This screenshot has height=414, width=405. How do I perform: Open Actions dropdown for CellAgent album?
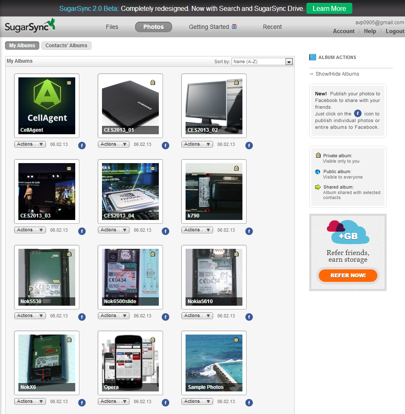pyautogui.click(x=30, y=144)
